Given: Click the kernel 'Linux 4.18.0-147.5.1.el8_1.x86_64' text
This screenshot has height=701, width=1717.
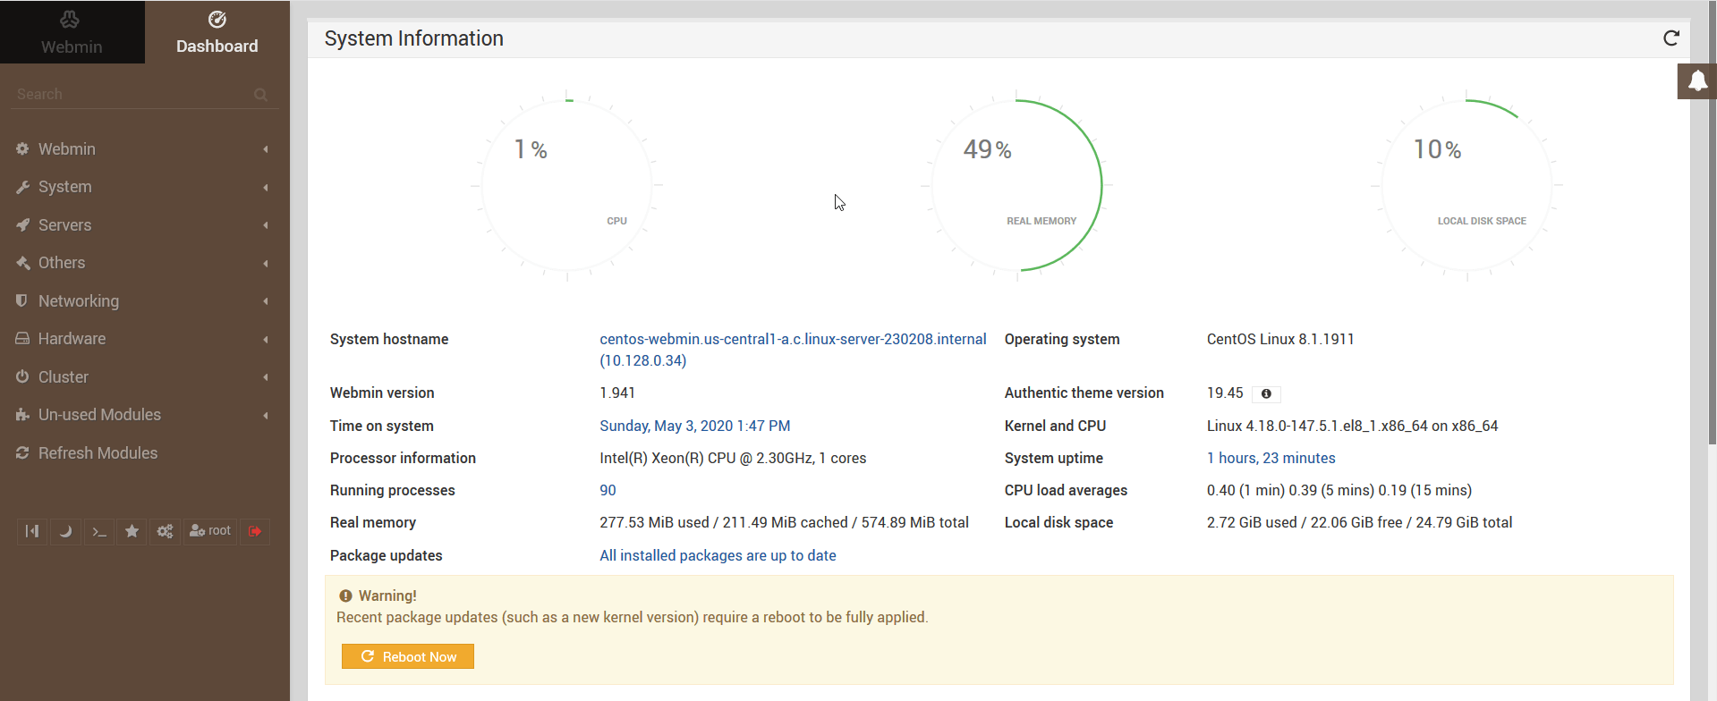Looking at the screenshot, I should point(1317,426).
